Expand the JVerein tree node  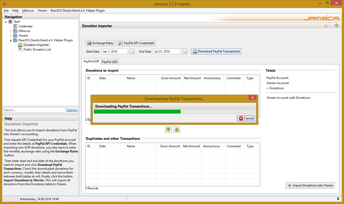(11, 36)
